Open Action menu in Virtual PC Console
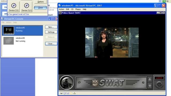Viewport: 171px width, 96px height. point(9,22)
